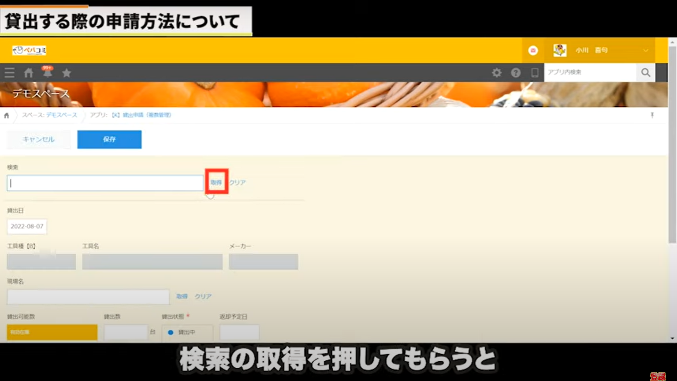Open the notifications bell with 99+ badge

pyautogui.click(x=47, y=73)
